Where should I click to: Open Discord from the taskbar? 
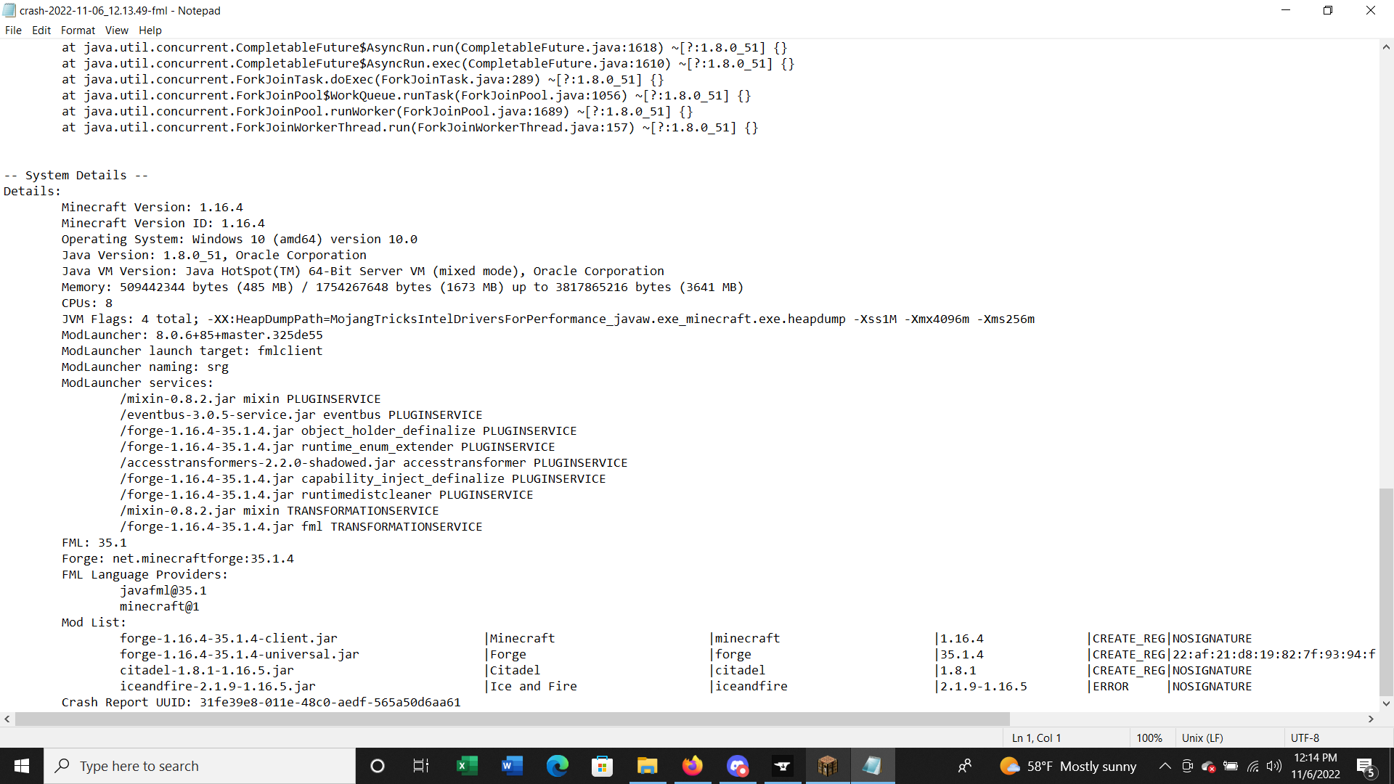point(738,766)
